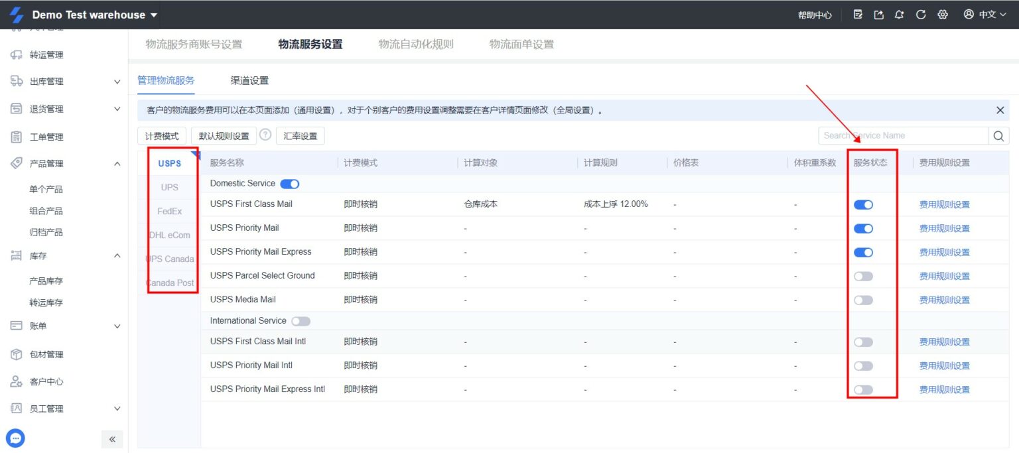
Task: Click the refresh icon in the top bar
Action: tap(921, 14)
